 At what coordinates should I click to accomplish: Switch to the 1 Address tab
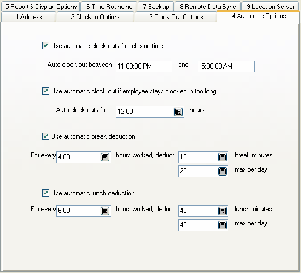point(28,17)
